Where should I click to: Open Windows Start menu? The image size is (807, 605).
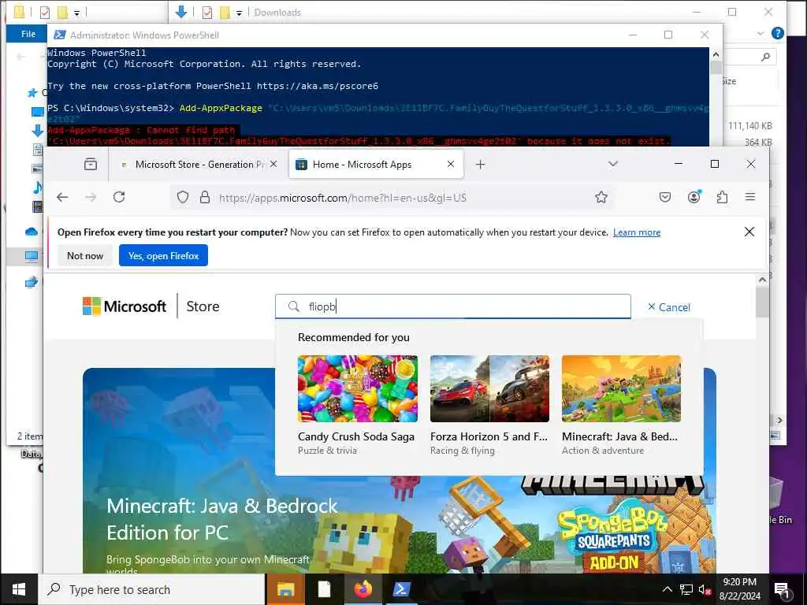click(19, 589)
